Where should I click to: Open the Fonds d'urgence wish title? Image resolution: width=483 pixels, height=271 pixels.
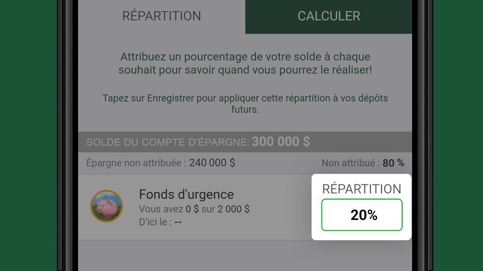tap(186, 194)
